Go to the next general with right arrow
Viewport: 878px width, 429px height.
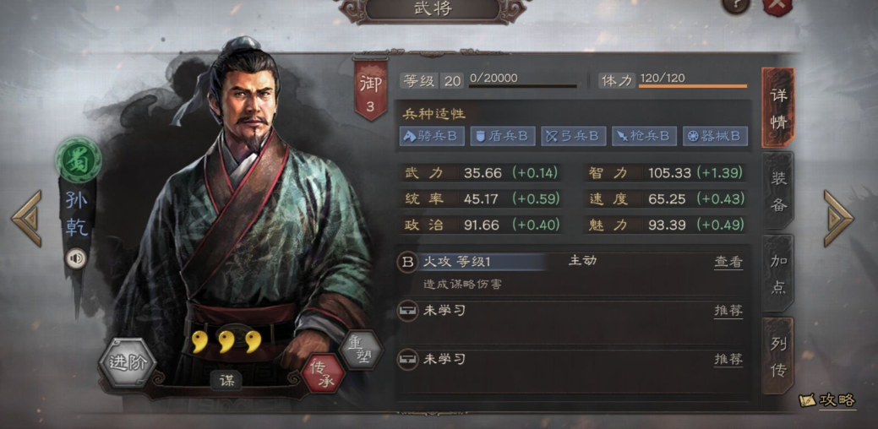pos(838,219)
